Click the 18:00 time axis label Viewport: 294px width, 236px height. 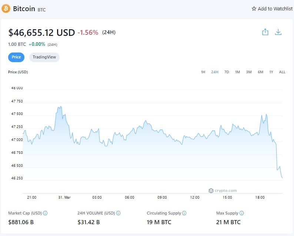tap(260, 197)
